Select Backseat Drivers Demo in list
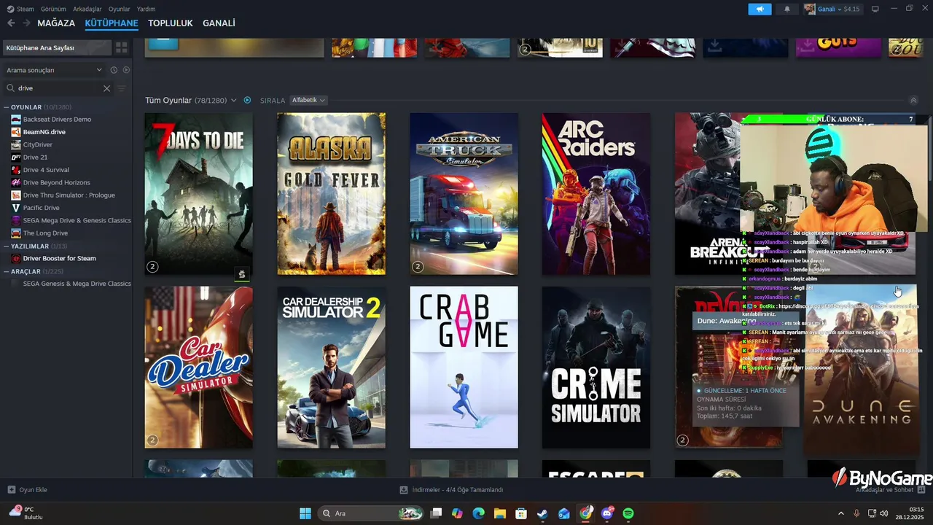 coord(57,119)
